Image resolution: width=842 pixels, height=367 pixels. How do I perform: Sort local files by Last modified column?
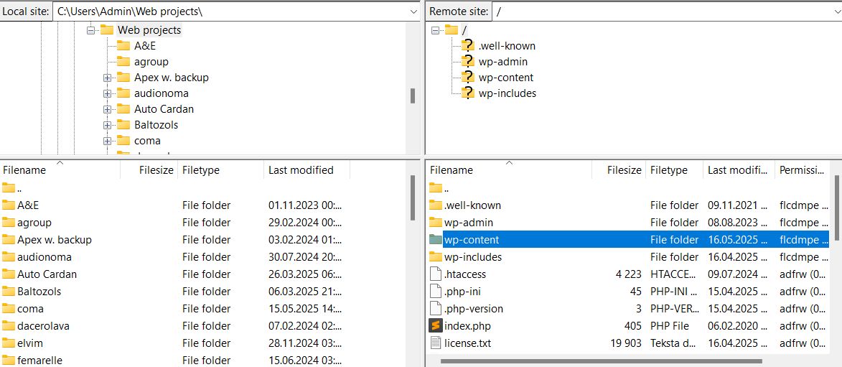click(307, 169)
